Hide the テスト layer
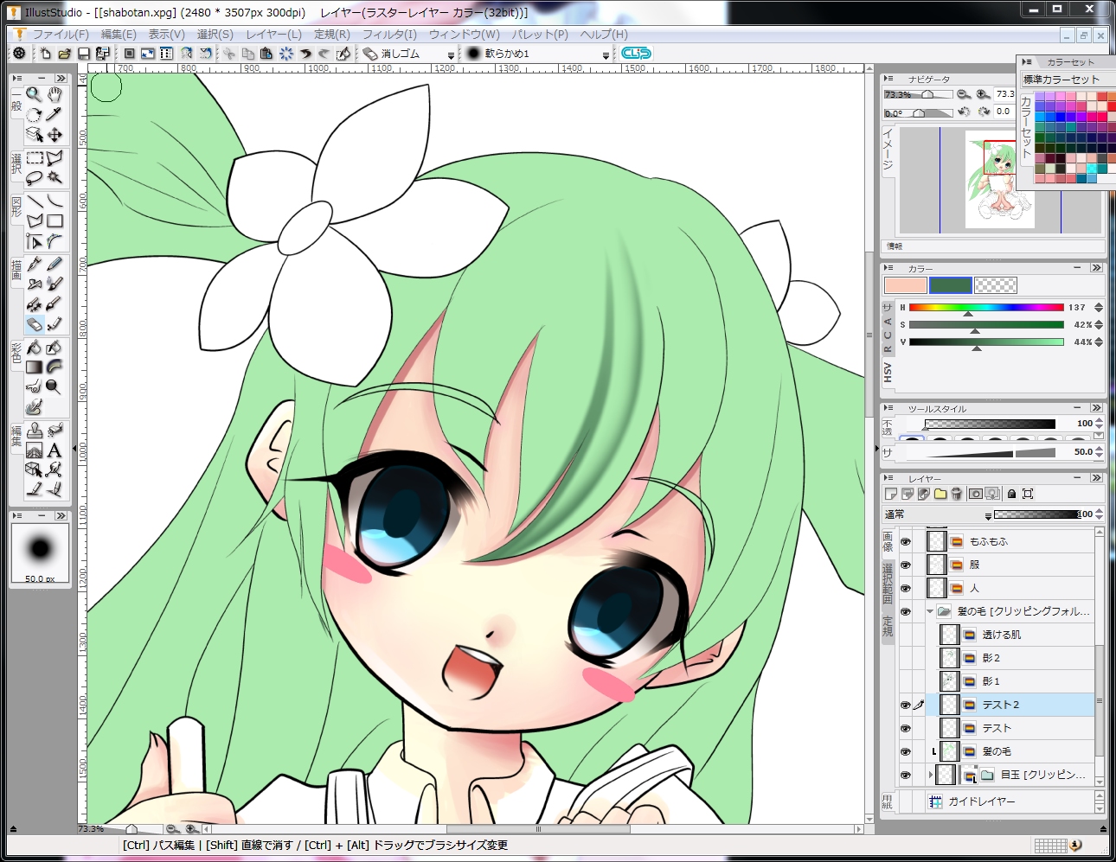 pos(906,728)
